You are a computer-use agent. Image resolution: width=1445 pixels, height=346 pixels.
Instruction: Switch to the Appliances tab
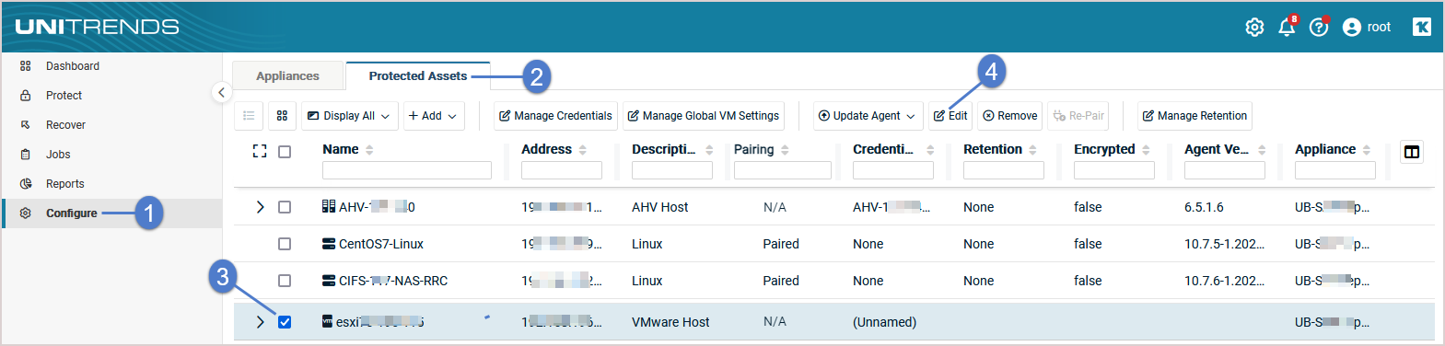[287, 76]
